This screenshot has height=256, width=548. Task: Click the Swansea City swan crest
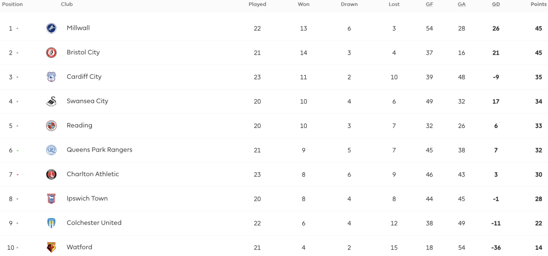pos(51,101)
